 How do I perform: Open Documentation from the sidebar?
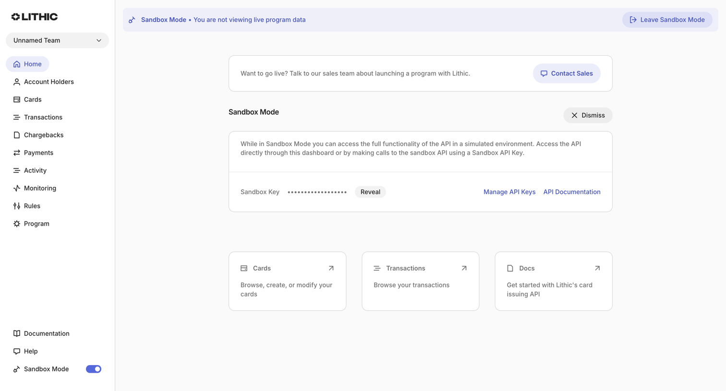pyautogui.click(x=41, y=333)
